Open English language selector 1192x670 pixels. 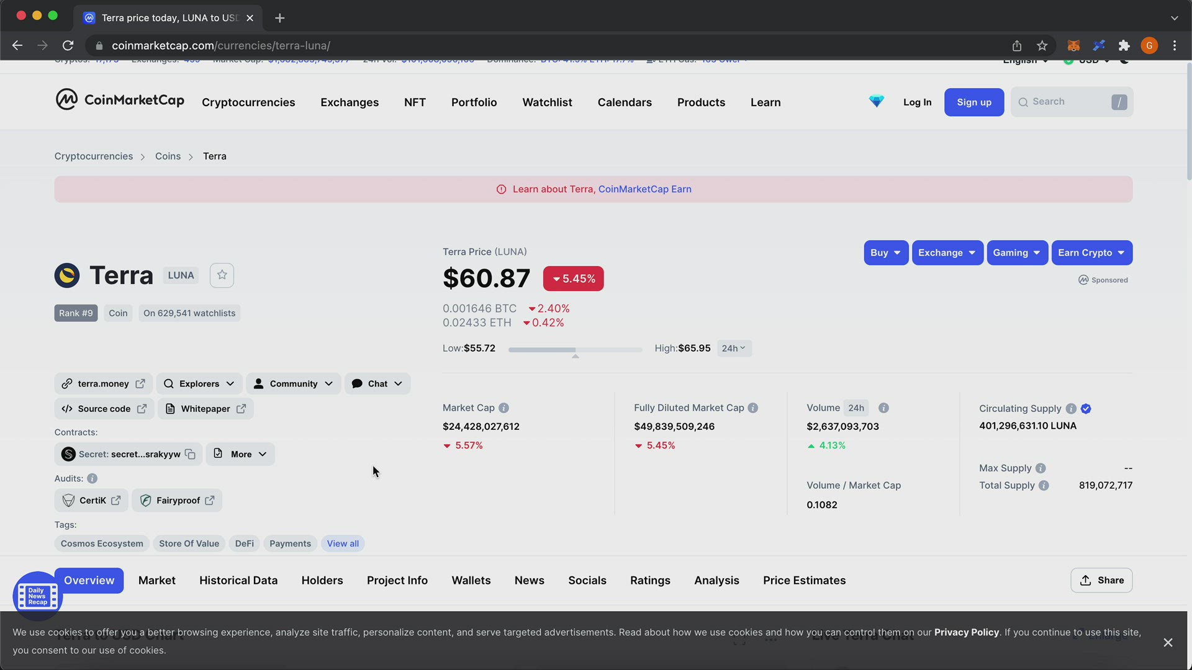point(1026,61)
